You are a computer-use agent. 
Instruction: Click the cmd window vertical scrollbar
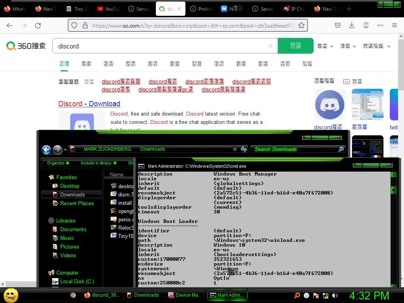pyautogui.click(x=393, y=229)
